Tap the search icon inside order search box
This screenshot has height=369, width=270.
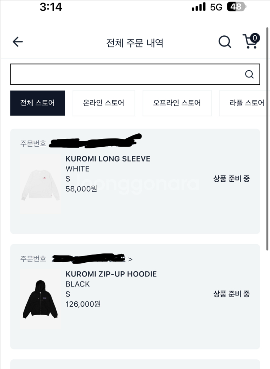pyautogui.click(x=249, y=74)
